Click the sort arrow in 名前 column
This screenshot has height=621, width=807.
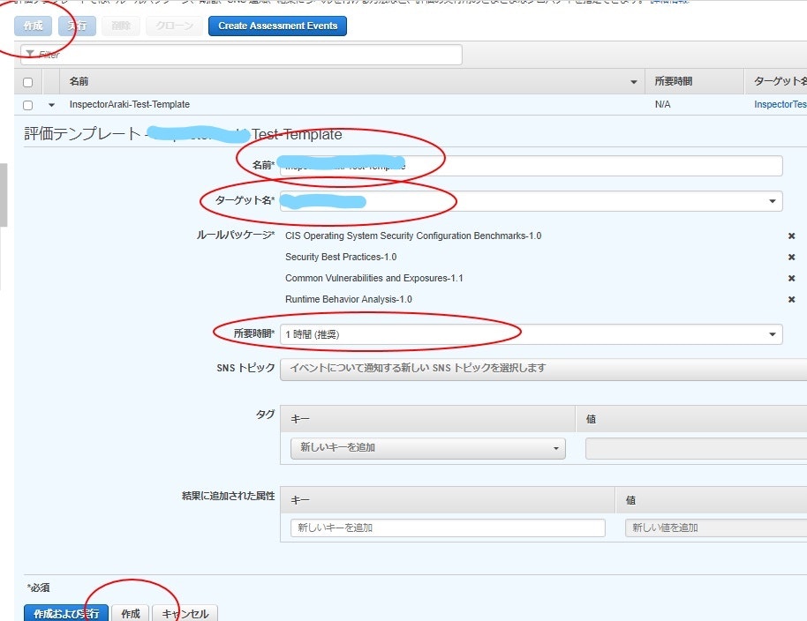tap(634, 82)
